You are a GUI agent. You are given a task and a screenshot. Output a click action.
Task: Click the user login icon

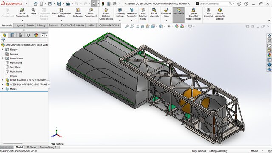click(239, 3)
